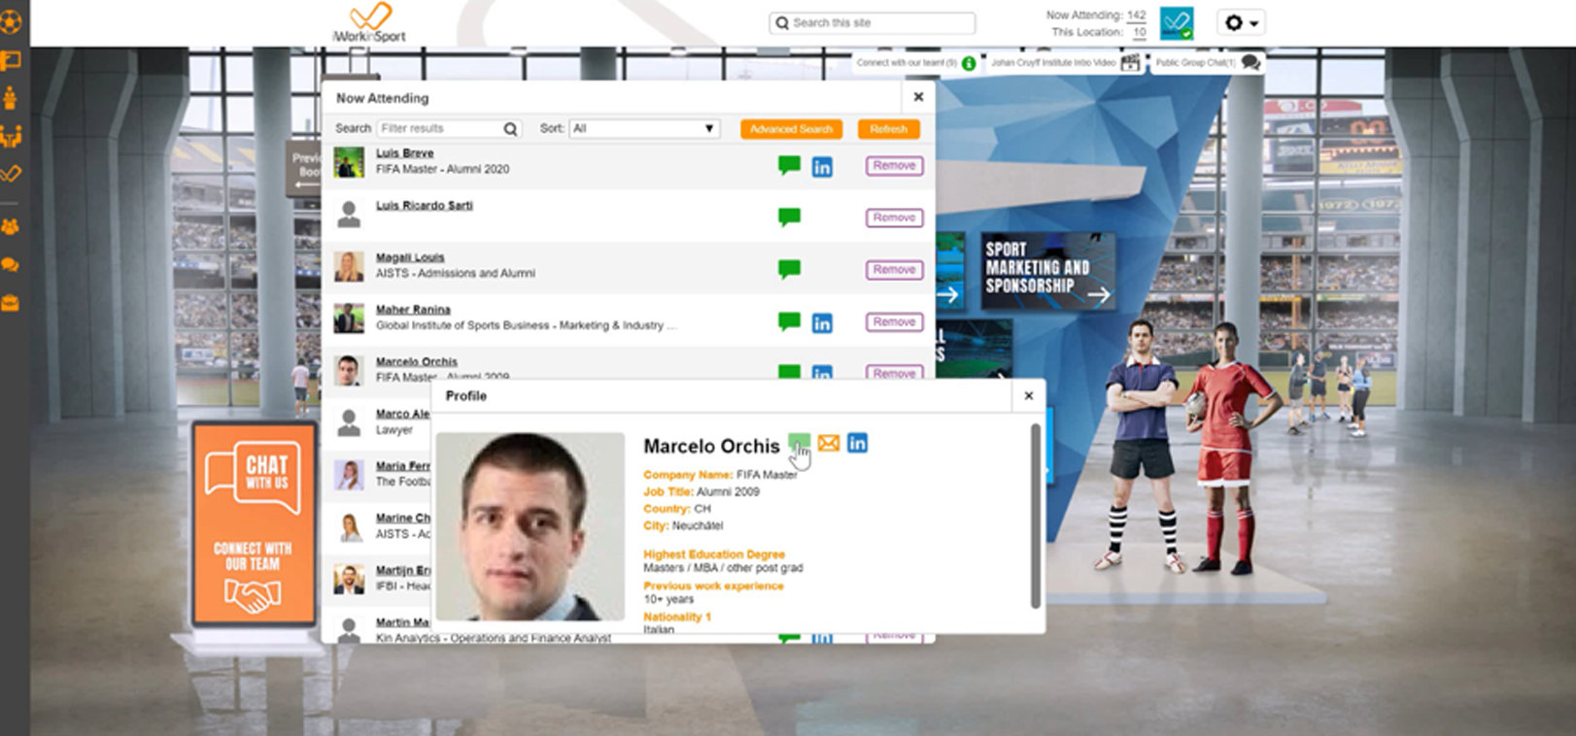The height and width of the screenshot is (736, 1576).
Task: Click the Advanced Search button
Action: click(x=791, y=129)
